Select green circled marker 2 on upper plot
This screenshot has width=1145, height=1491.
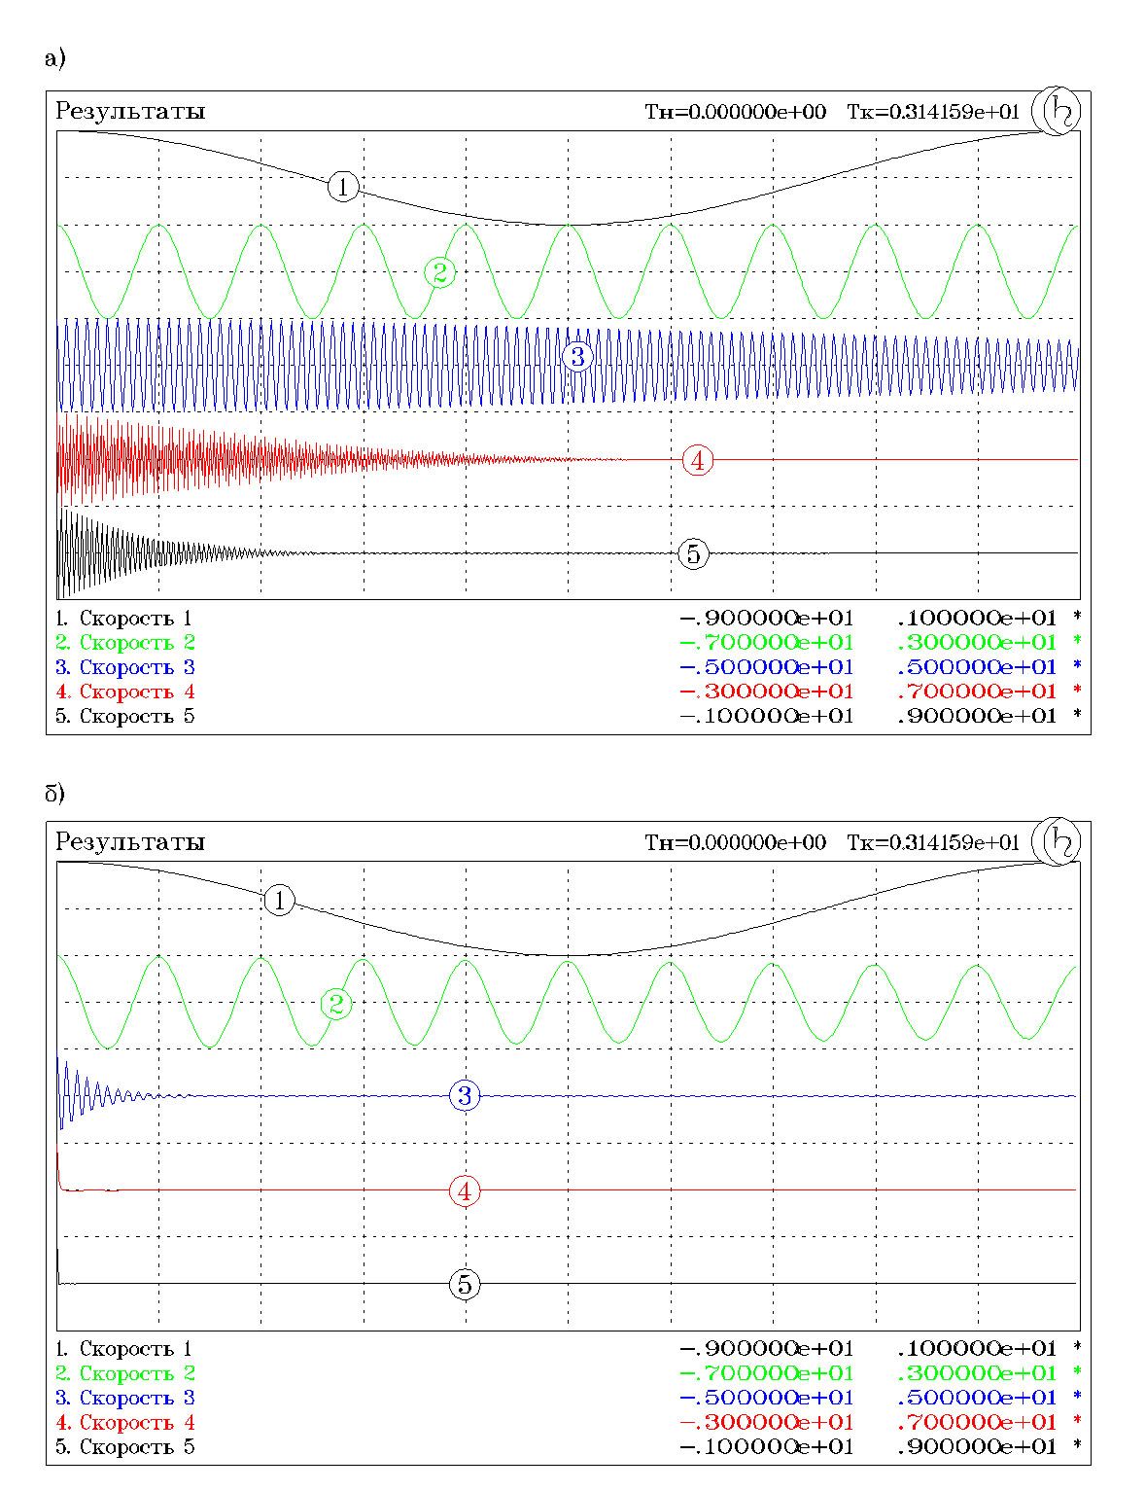pos(440,272)
